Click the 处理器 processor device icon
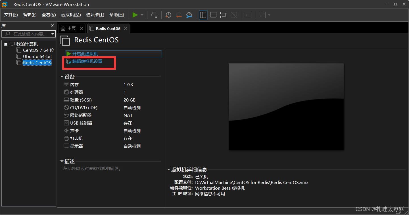 (66, 92)
